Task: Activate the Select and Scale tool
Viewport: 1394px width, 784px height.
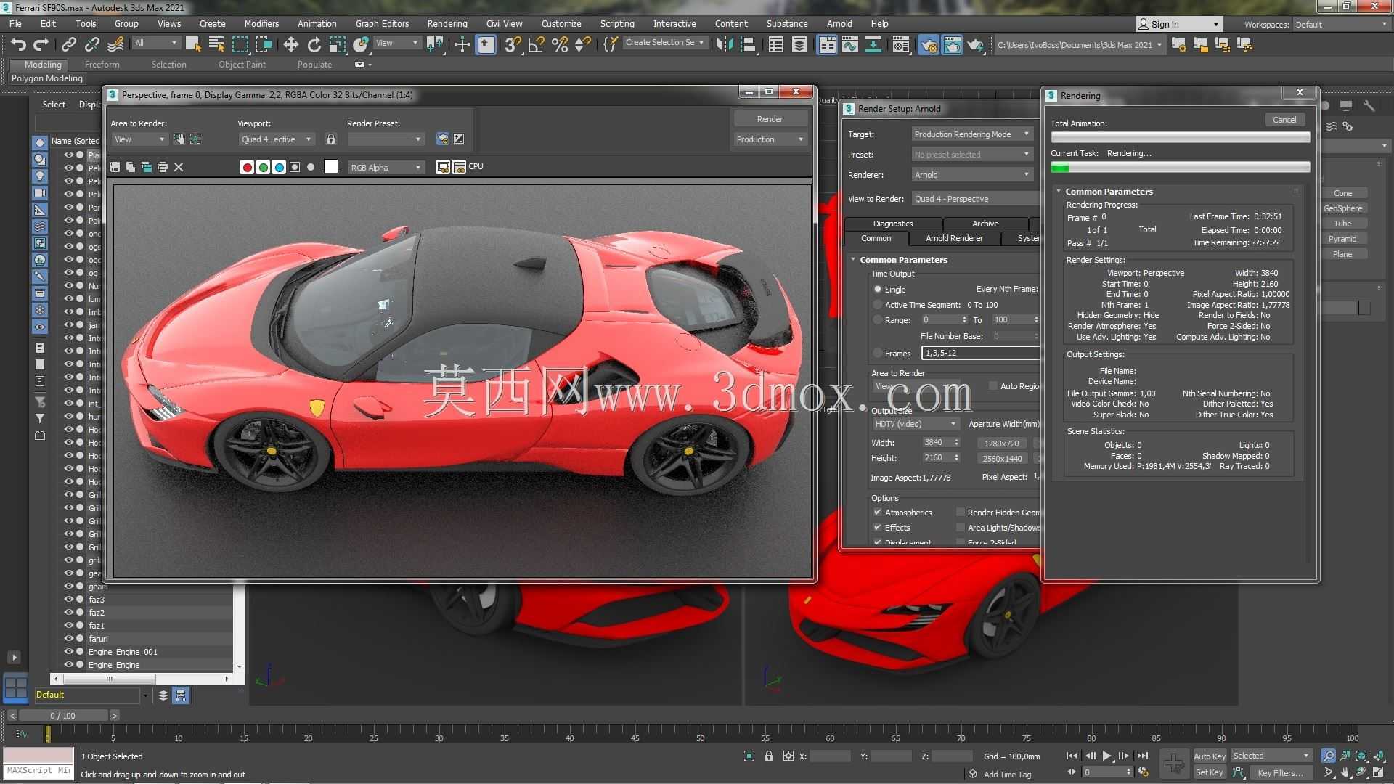Action: 338,45
